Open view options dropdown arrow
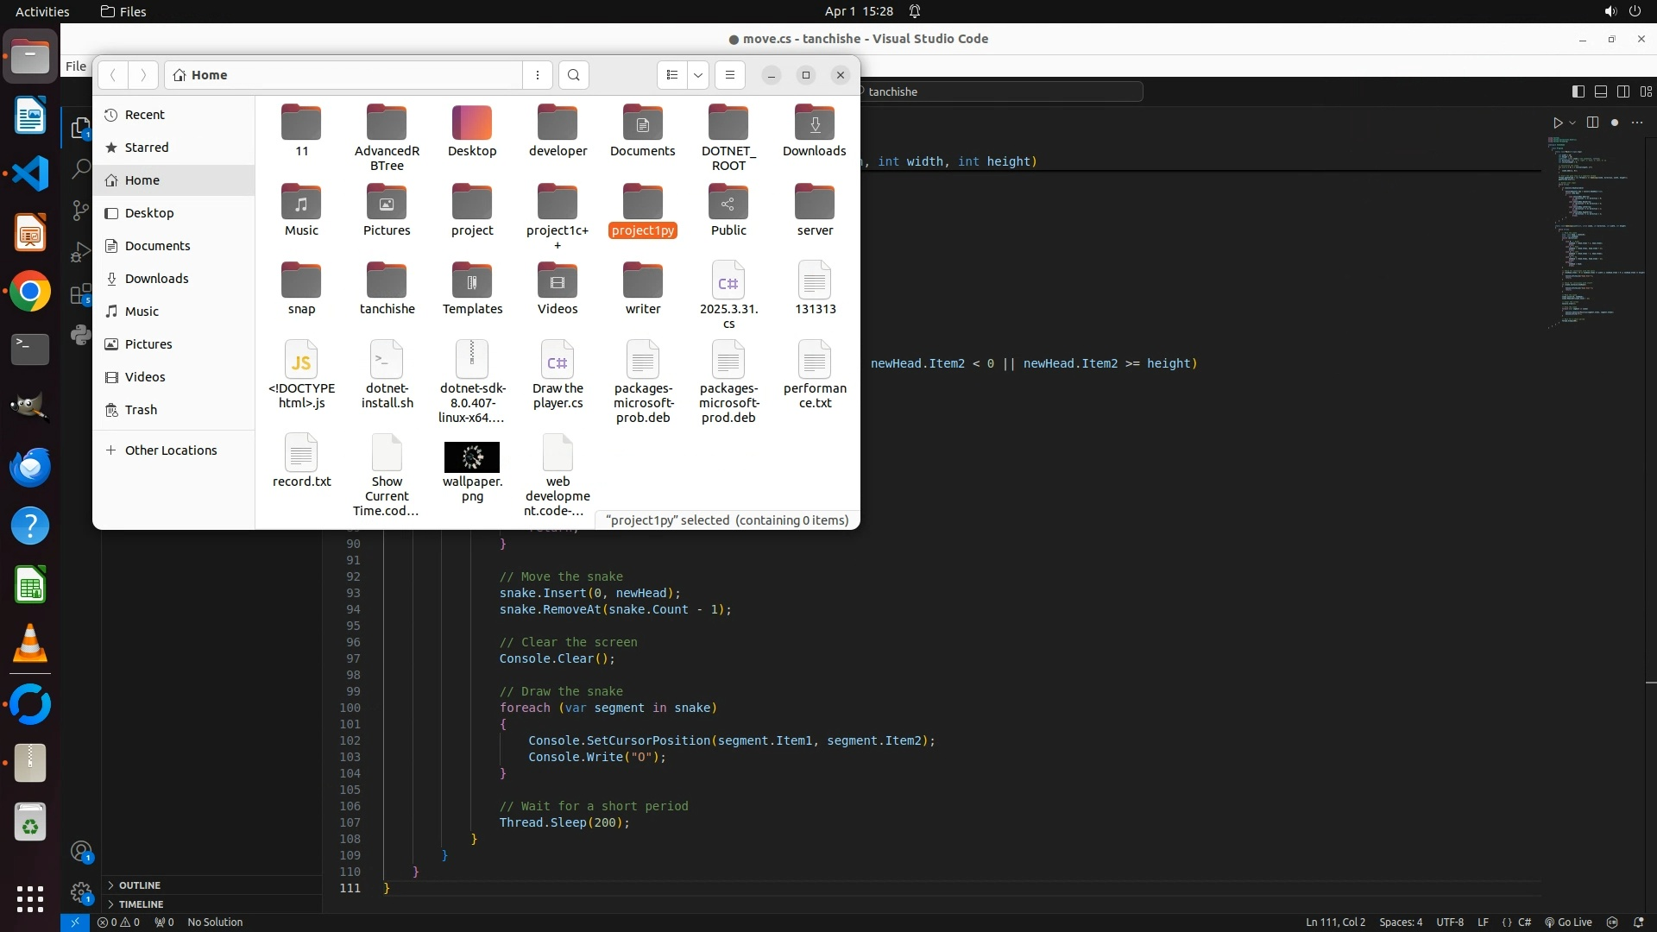 pyautogui.click(x=698, y=75)
